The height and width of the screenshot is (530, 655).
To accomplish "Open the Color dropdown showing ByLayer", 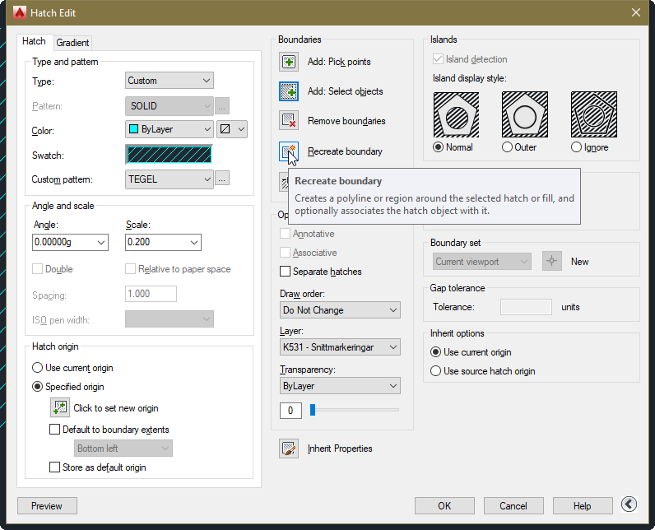I will pos(170,129).
